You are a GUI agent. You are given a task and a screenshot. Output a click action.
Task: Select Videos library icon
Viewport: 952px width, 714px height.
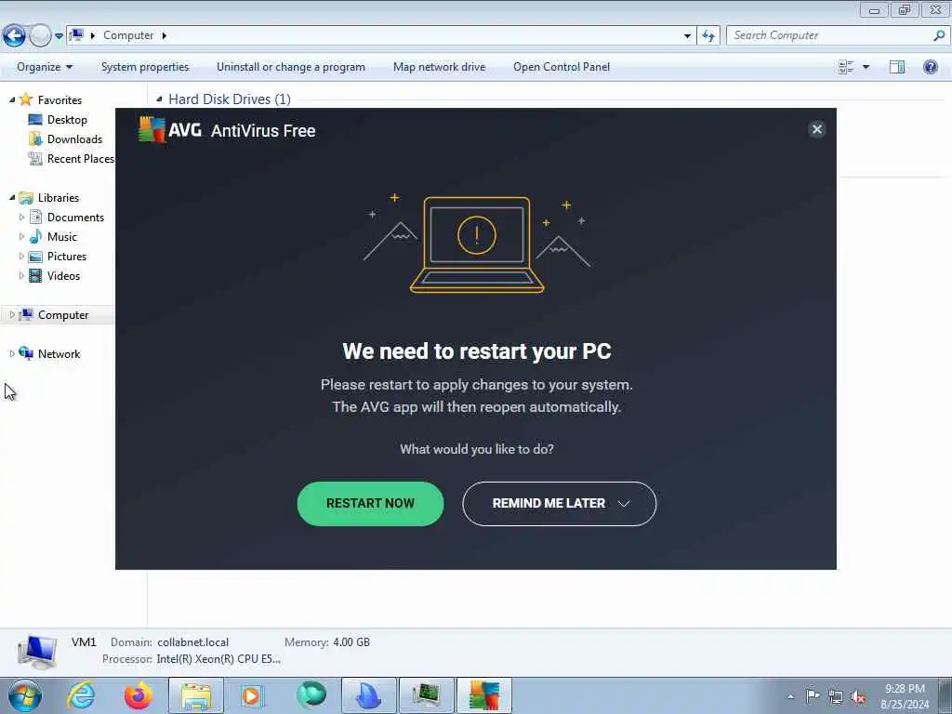coord(36,275)
